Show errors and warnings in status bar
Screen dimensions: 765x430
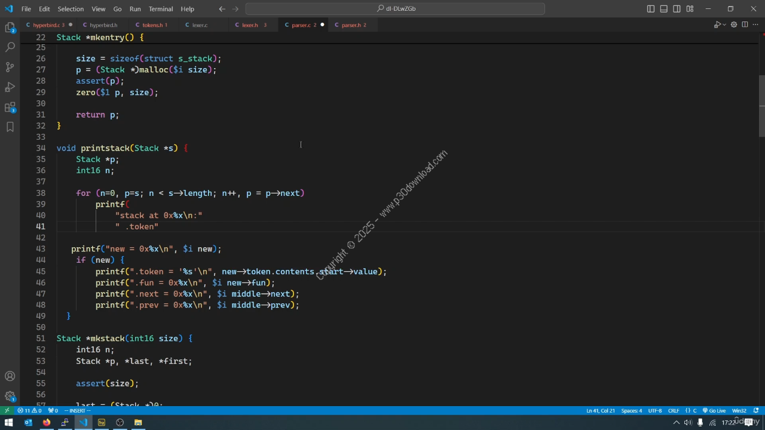(29, 410)
